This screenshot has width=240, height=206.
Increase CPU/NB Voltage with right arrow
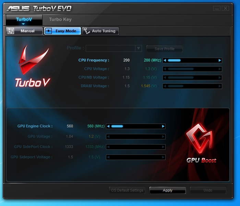[x=220, y=78]
